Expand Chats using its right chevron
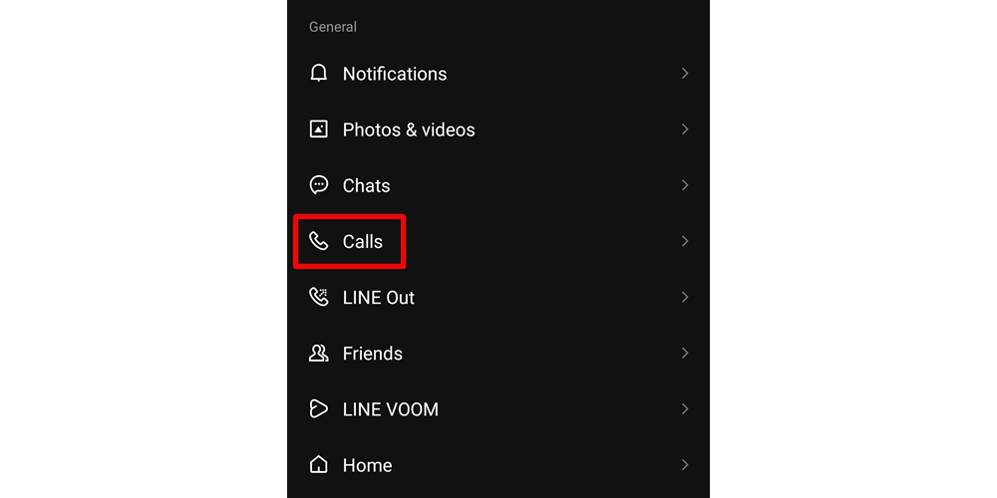 pyautogui.click(x=685, y=185)
